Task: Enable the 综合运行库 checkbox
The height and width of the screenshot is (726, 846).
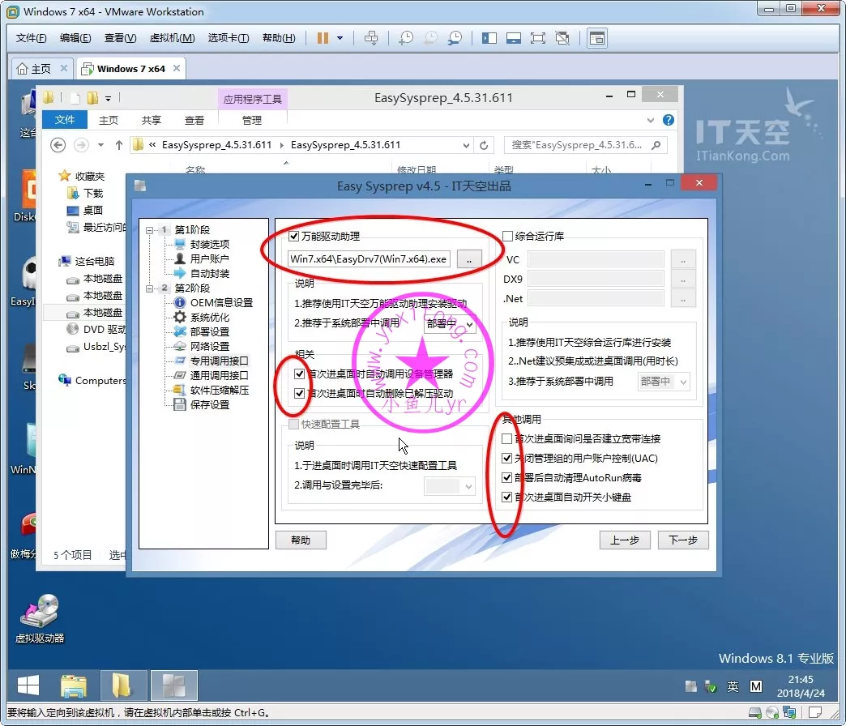Action: pos(508,237)
